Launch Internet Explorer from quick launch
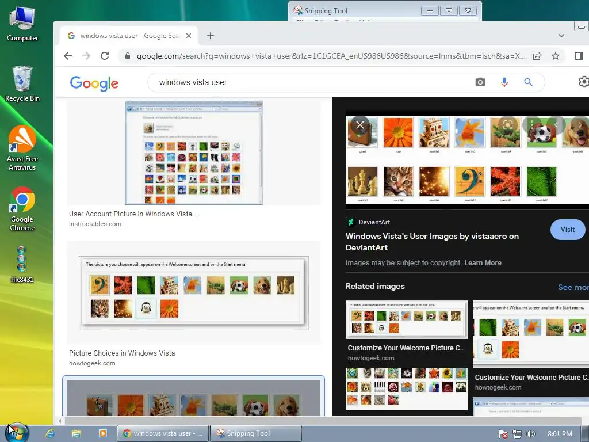The image size is (589, 442). (51, 433)
